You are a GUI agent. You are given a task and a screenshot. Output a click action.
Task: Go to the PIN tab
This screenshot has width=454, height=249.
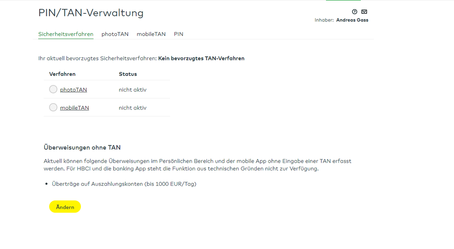point(179,34)
